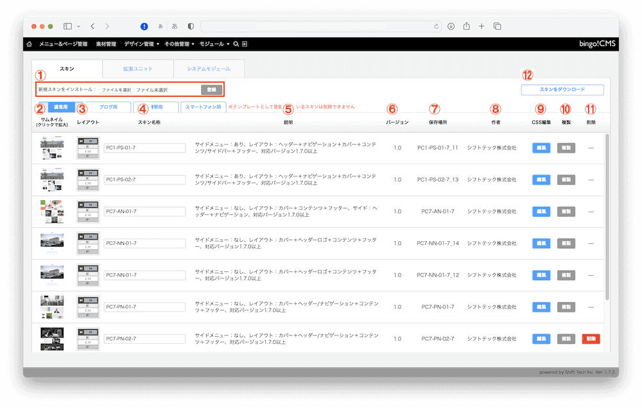The image size is (642, 408).
Task: Switch to the システムモジュール tab
Action: pyautogui.click(x=209, y=69)
